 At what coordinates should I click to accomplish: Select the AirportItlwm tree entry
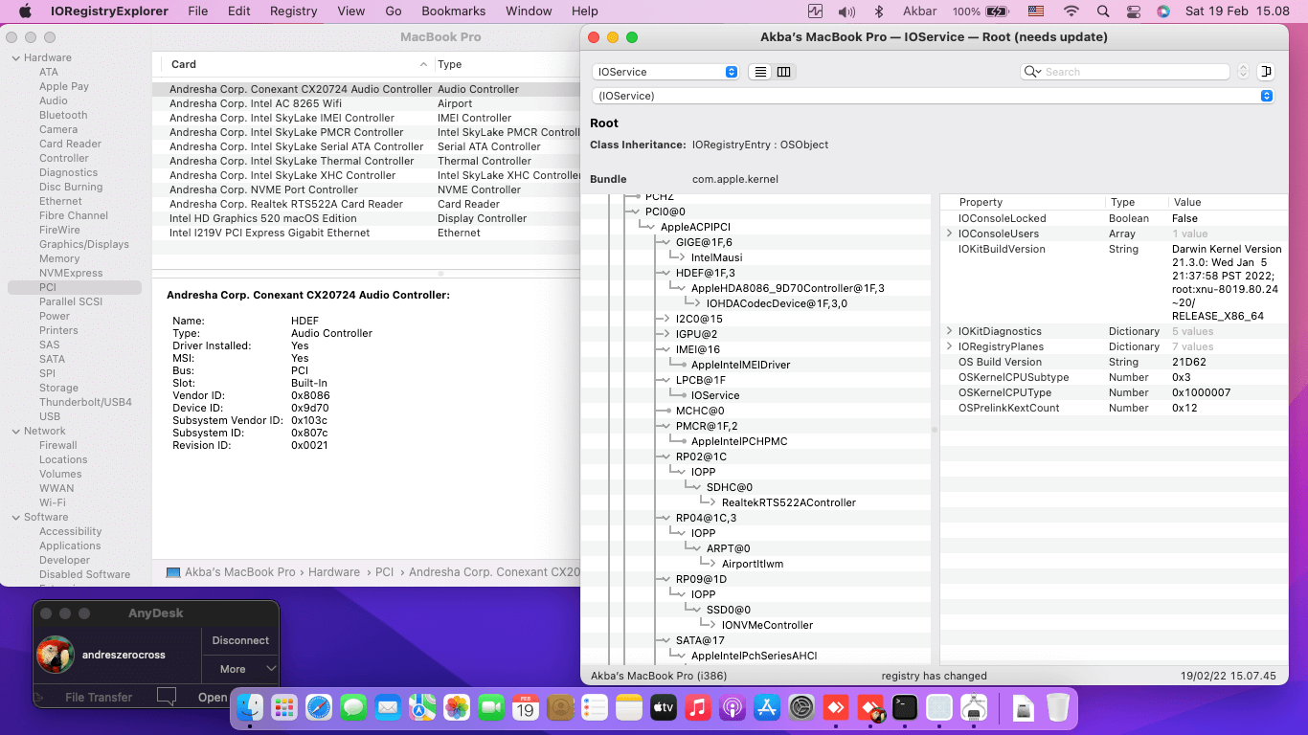point(753,564)
